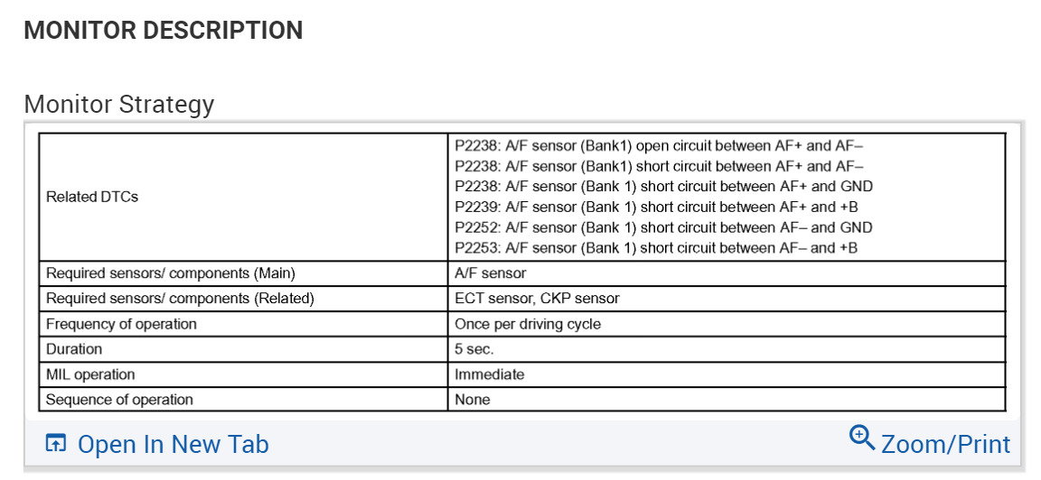Click the Frequency of operation label

121,324
